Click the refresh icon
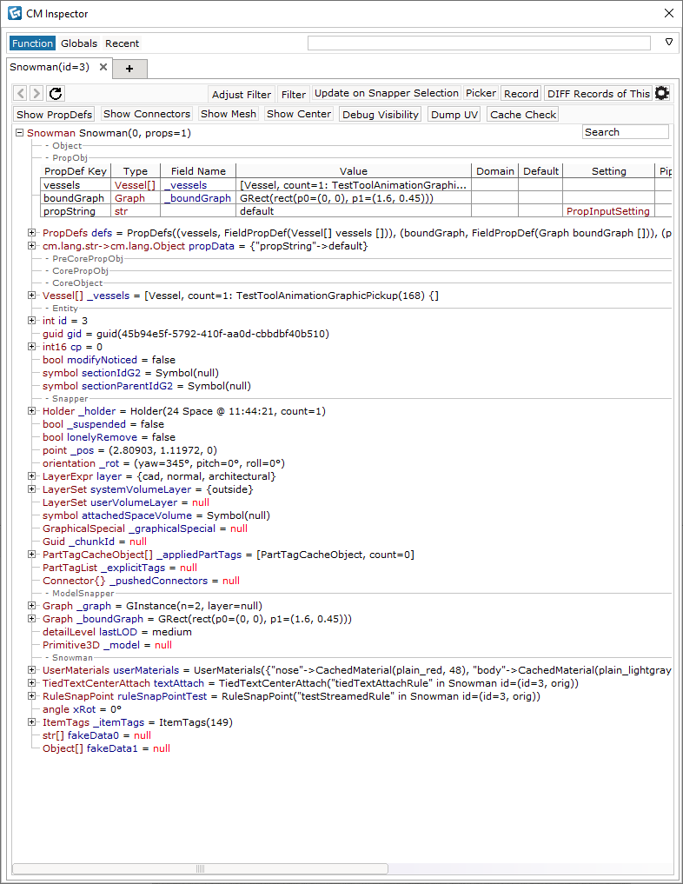The height and width of the screenshot is (884, 683). 56,94
